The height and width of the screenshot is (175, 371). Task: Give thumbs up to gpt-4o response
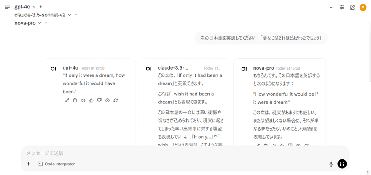tap(91, 100)
